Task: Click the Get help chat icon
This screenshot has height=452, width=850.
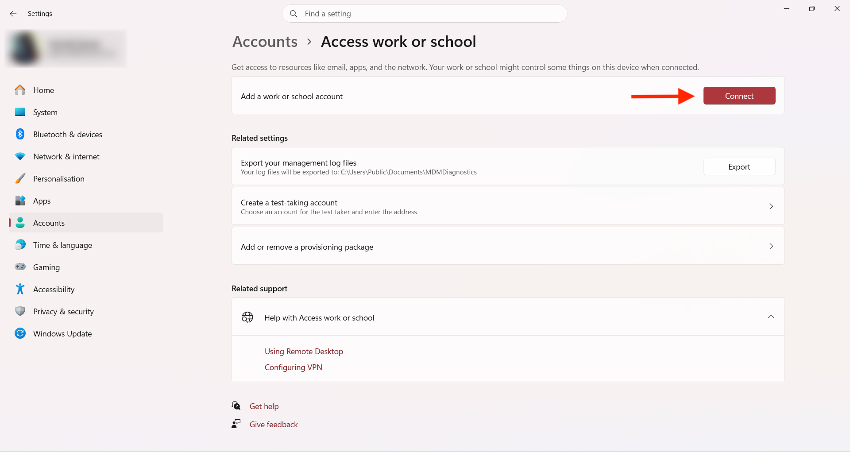Action: point(236,406)
